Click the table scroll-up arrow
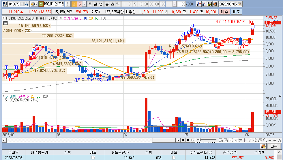 click(279, 153)
